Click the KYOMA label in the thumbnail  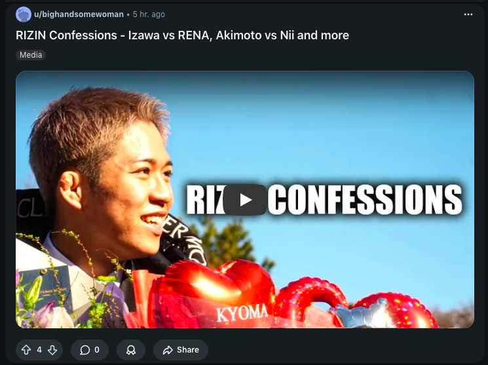point(242,313)
